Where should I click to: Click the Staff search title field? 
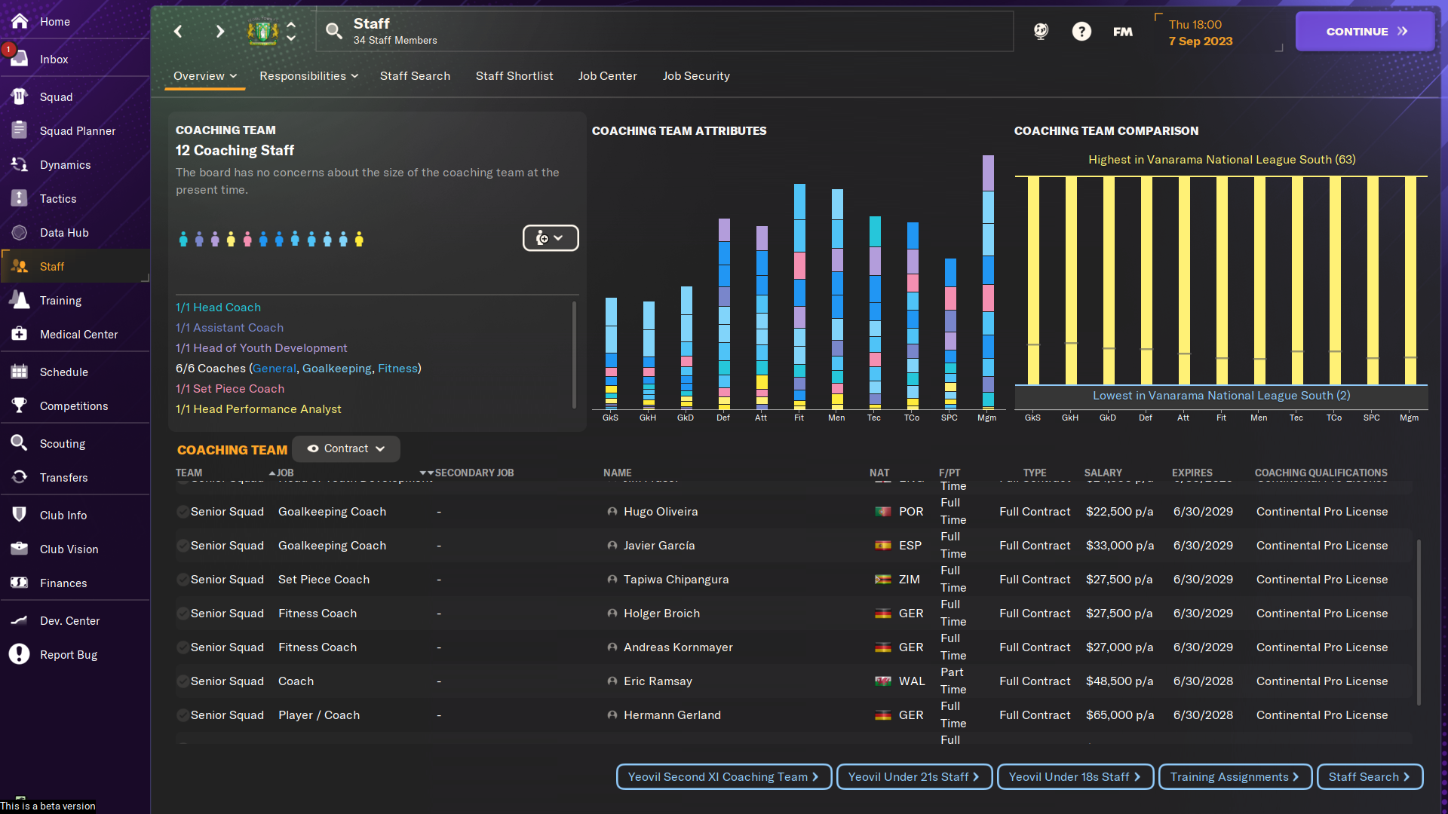(664, 31)
